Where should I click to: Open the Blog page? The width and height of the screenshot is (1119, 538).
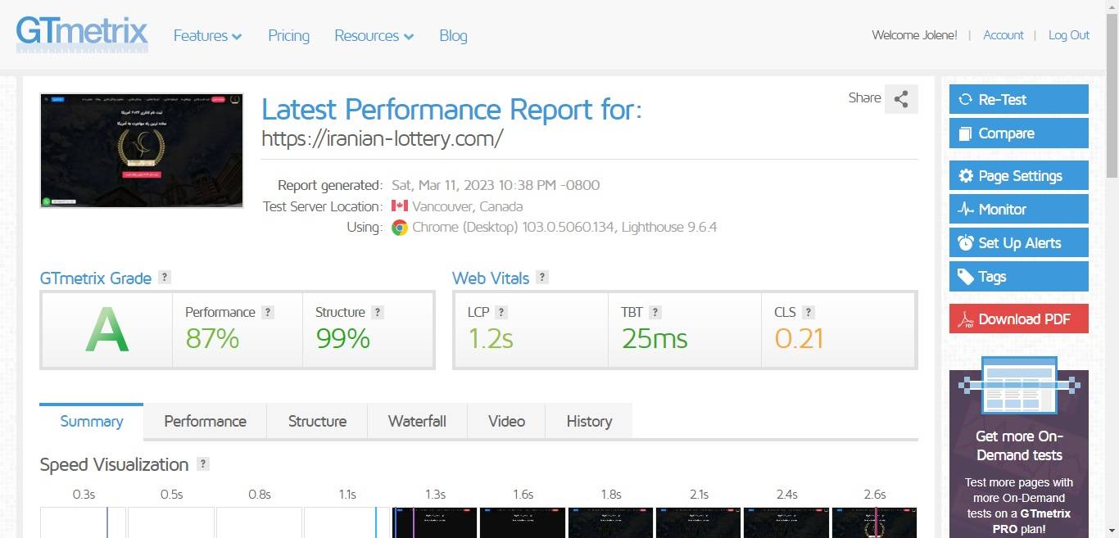pos(453,35)
